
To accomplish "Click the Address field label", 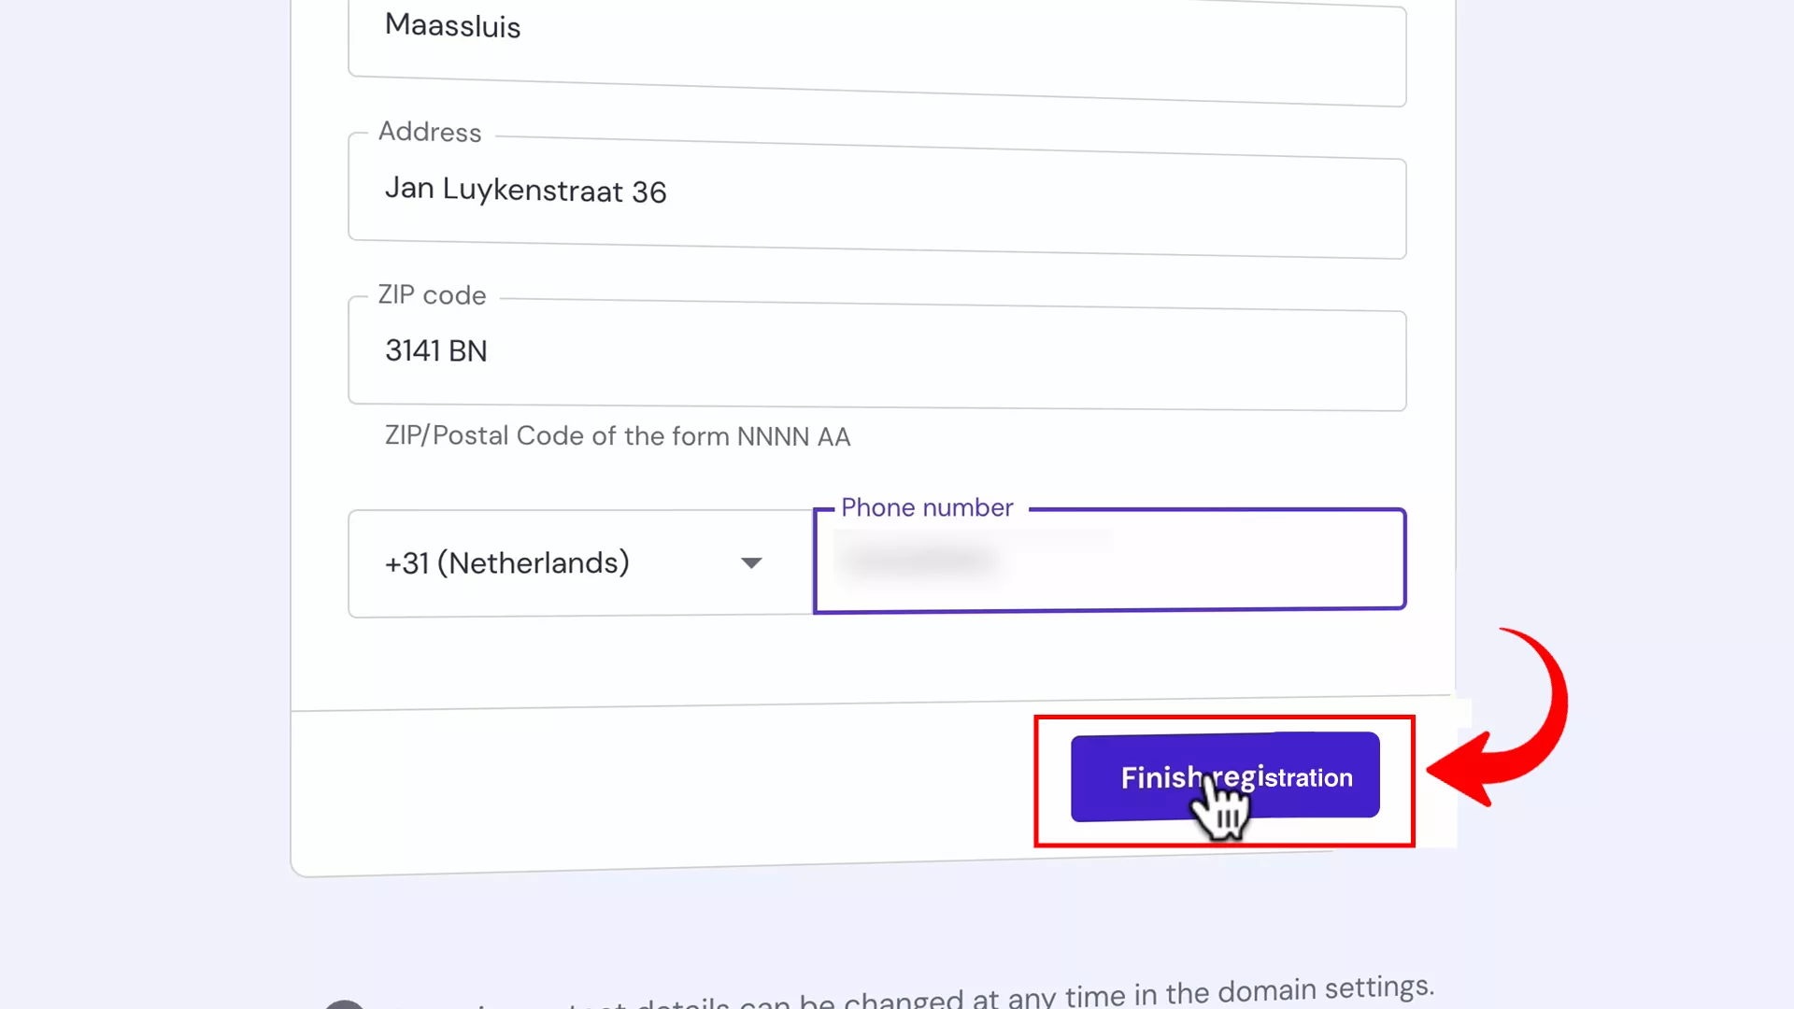I will [x=430, y=132].
